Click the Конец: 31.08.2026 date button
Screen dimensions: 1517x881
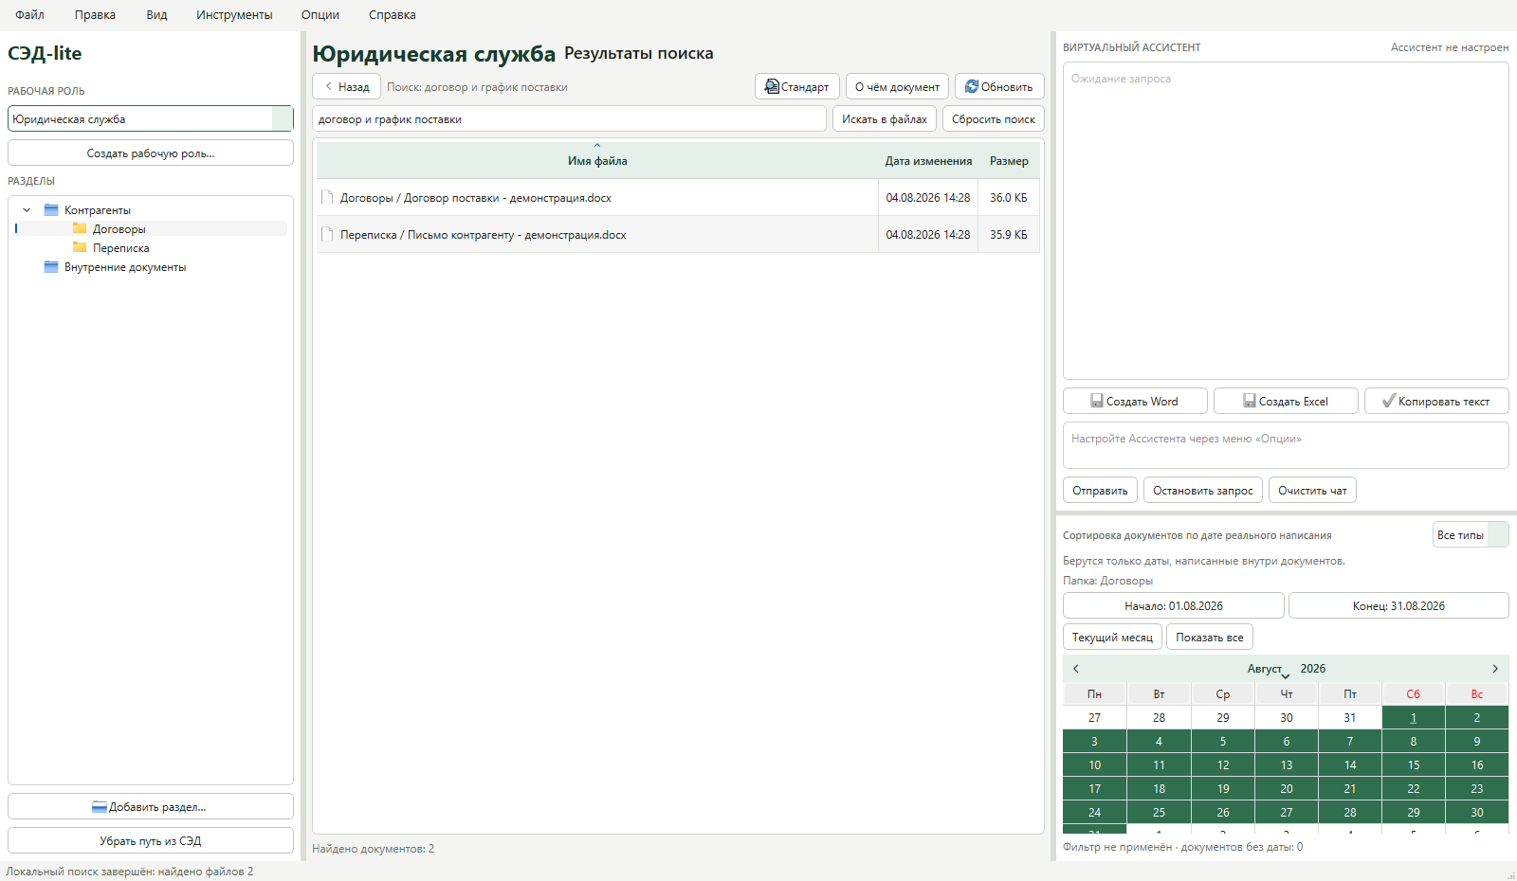click(1398, 605)
